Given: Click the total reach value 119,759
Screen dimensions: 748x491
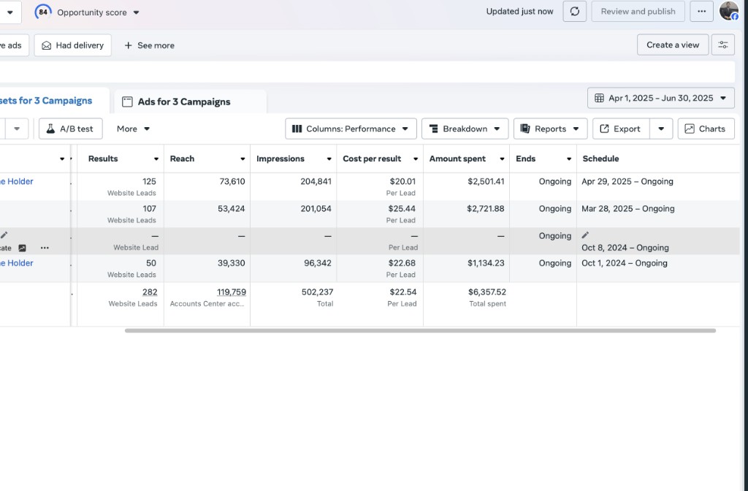Looking at the screenshot, I should tap(232, 292).
